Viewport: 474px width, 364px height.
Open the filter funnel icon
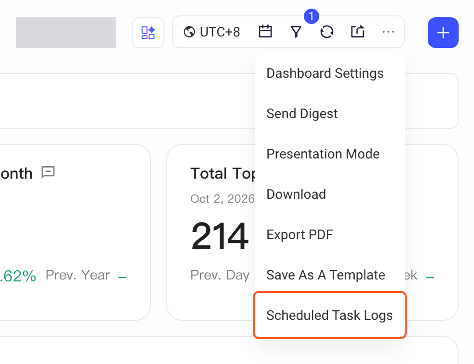pos(296,32)
